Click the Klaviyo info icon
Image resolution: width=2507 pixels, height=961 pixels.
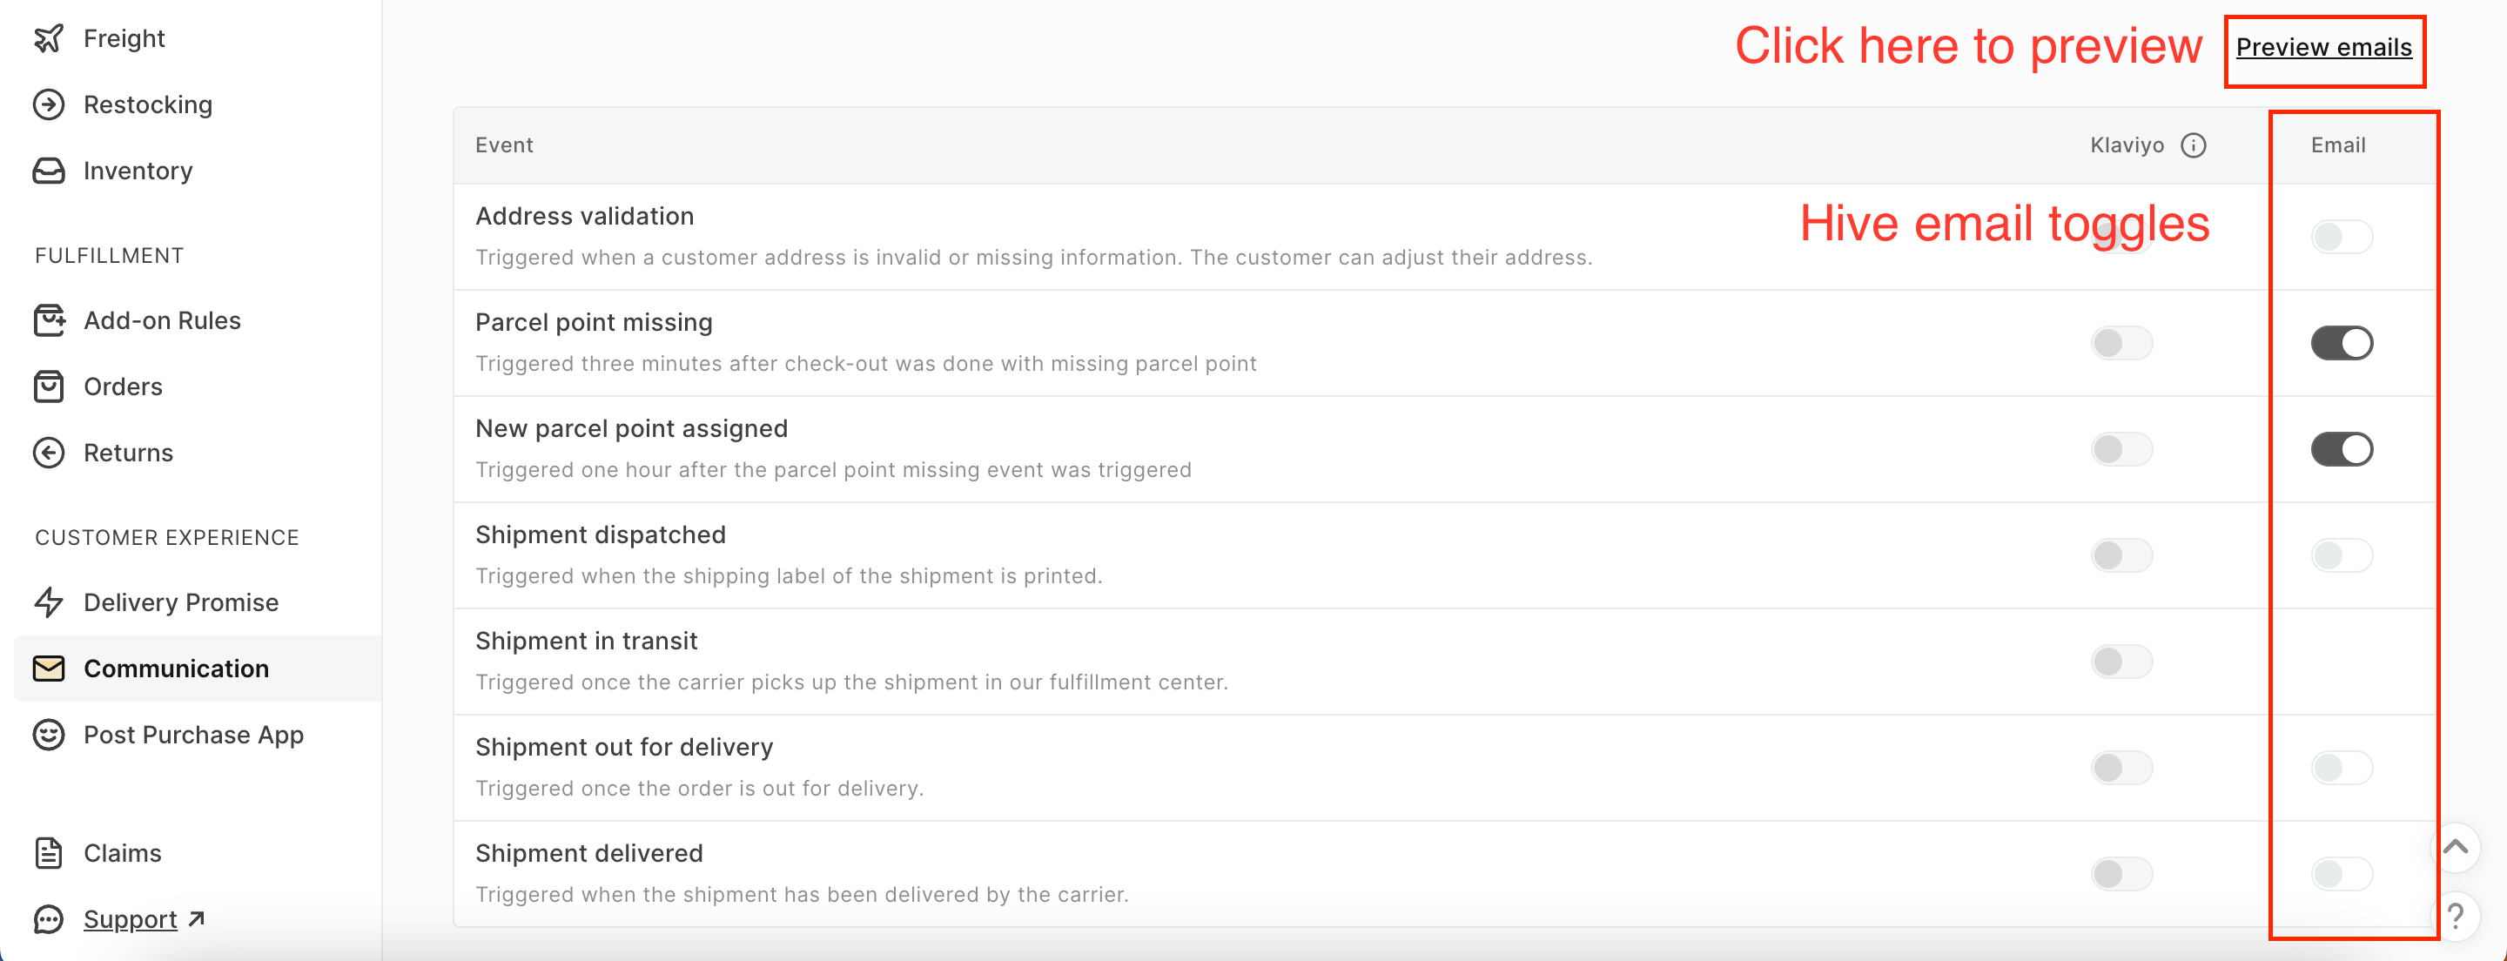tap(2194, 145)
